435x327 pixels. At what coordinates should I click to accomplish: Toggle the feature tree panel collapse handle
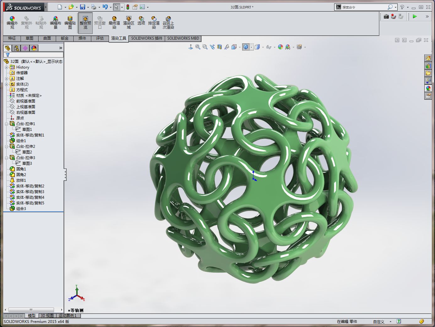(65, 175)
